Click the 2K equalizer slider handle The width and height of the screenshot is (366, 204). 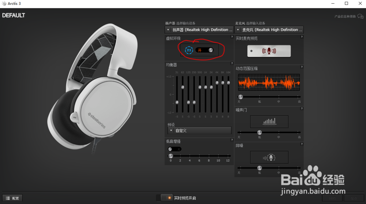coord(211,87)
